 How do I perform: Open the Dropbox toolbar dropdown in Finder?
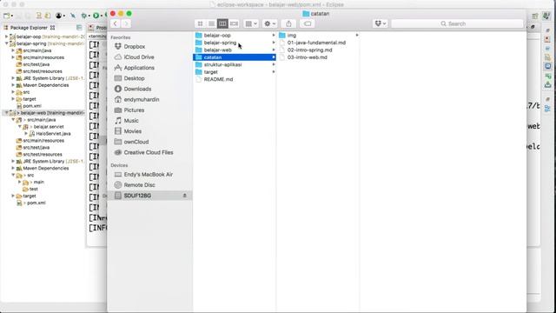tap(381, 23)
